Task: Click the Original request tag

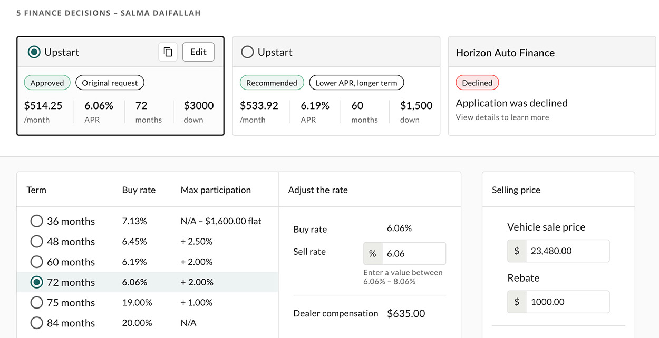Action: point(110,83)
